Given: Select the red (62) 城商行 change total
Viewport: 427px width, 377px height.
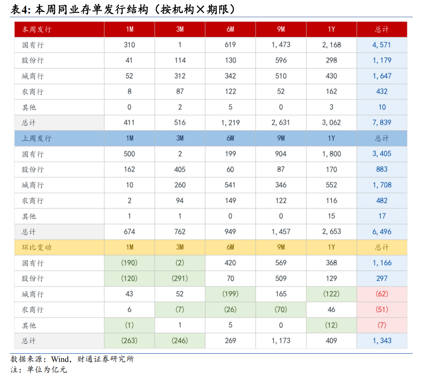Looking at the screenshot, I should [382, 294].
